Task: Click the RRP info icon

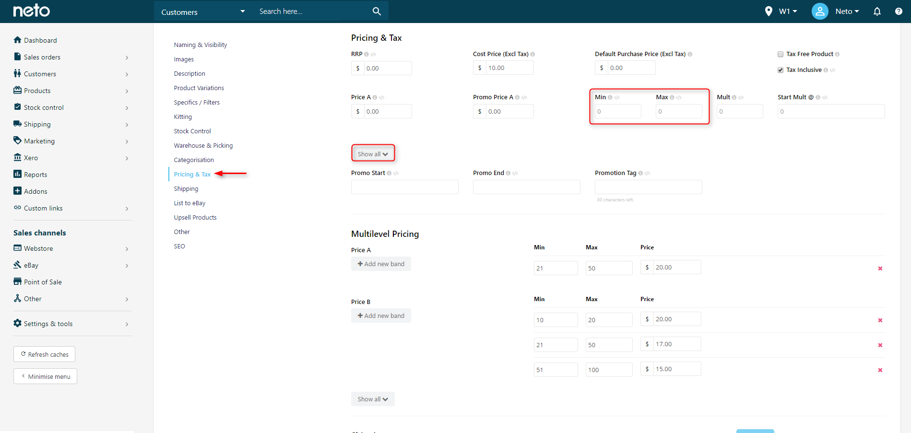Action: coord(367,54)
